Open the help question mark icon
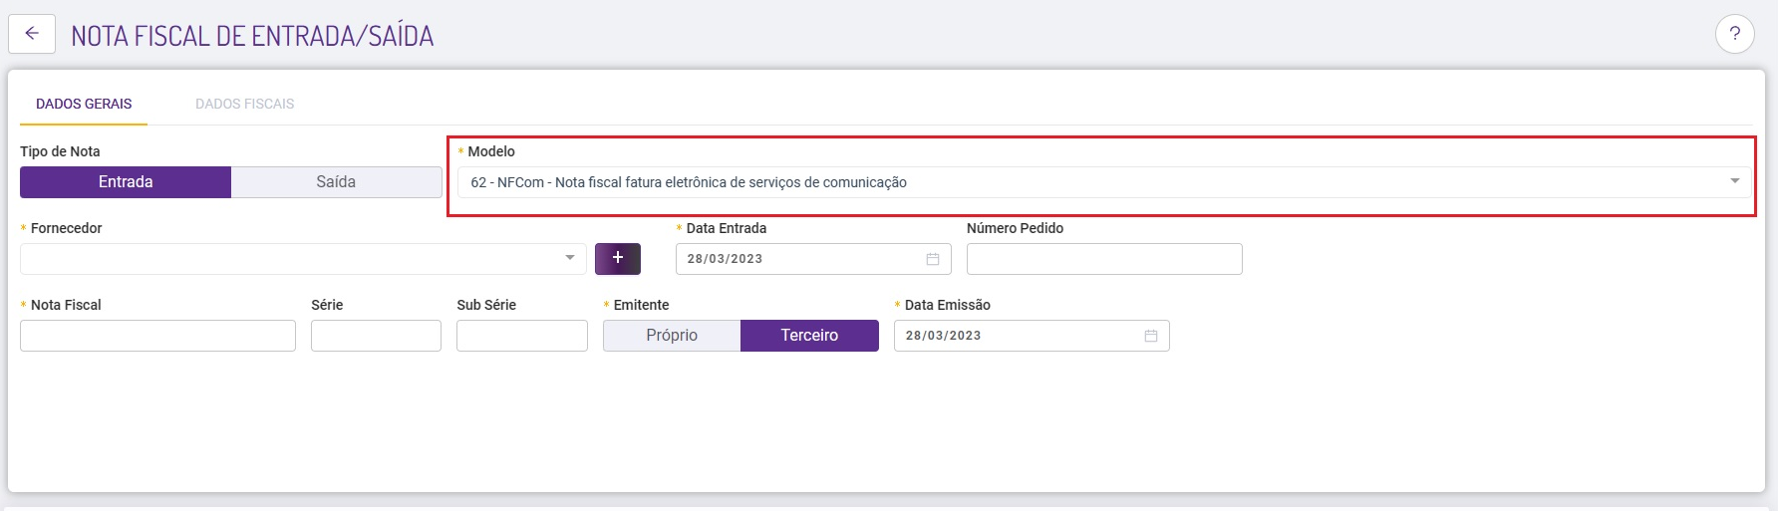1778x511 pixels. pyautogui.click(x=1734, y=34)
